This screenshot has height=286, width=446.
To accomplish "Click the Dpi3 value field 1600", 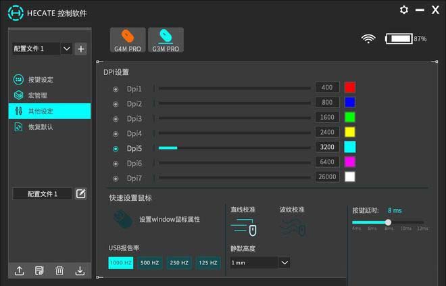I will point(327,117).
